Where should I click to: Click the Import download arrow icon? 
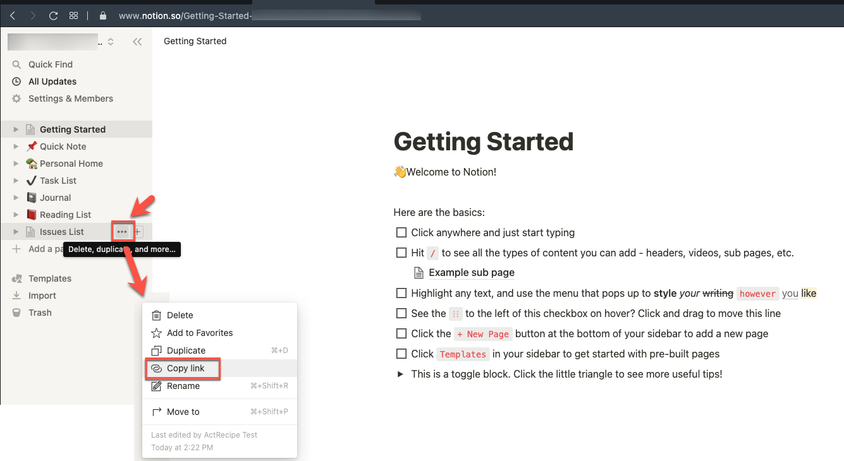(x=17, y=296)
